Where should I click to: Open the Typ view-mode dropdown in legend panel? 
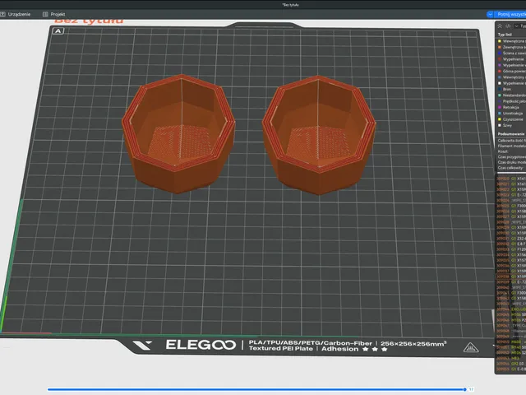(520, 26)
